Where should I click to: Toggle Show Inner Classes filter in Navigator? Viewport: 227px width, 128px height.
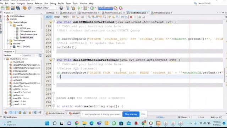click(x=25, y=112)
